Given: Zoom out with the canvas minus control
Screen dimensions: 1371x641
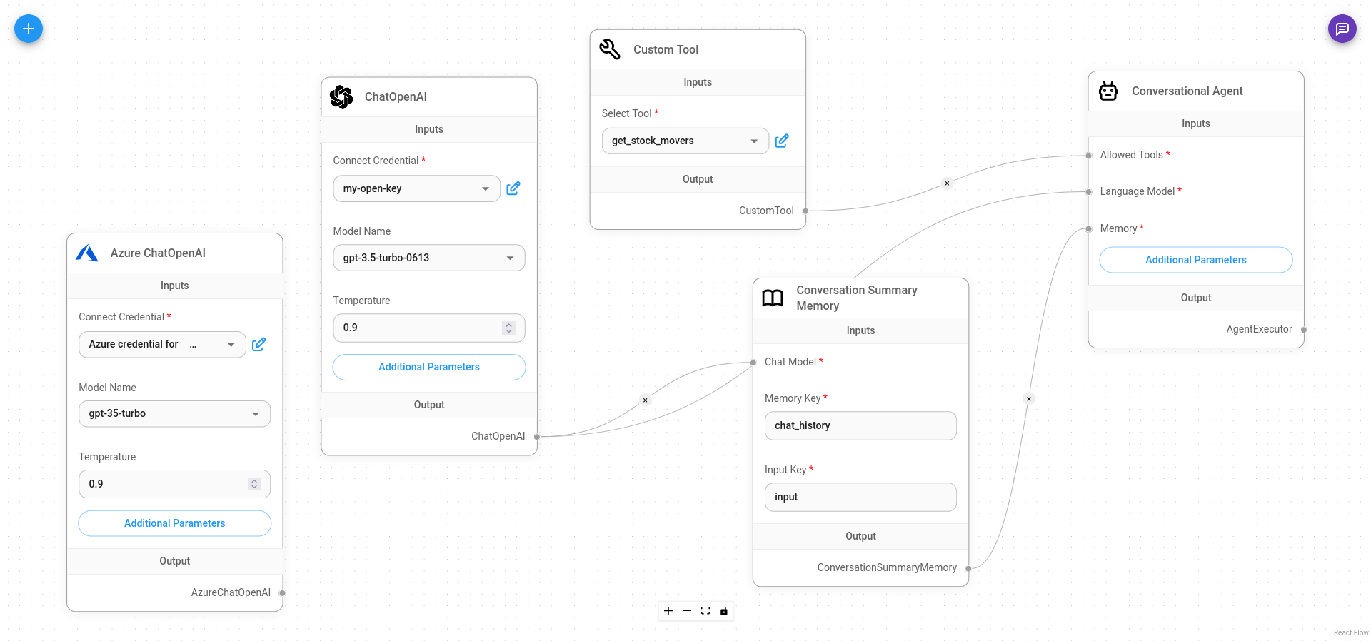Looking at the screenshot, I should (x=687, y=611).
